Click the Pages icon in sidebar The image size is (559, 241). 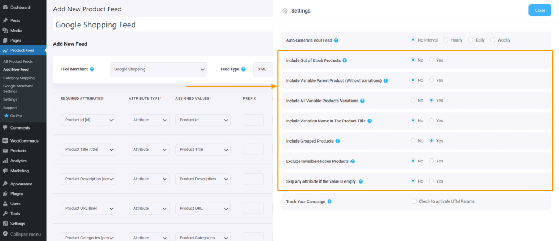(x=5, y=40)
